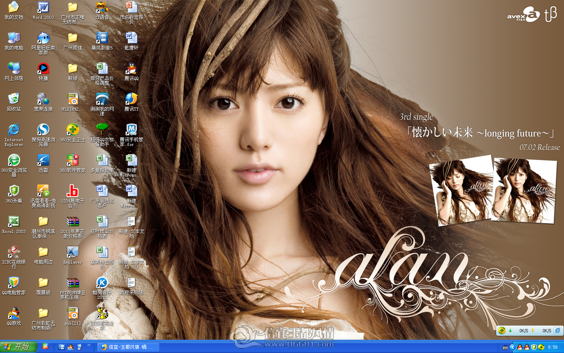Screen dimensions: 564x353
Task: Open the 我的文档 desktop icon
Action: [14, 11]
